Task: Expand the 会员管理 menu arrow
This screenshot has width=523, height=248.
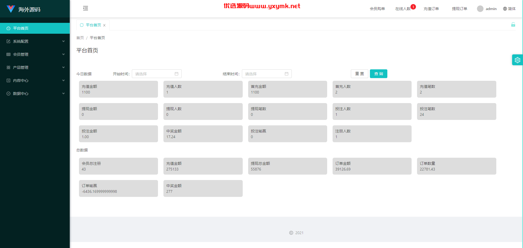Action: click(63, 54)
